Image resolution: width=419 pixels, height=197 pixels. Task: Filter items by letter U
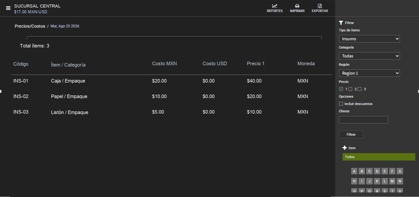click(x=400, y=191)
